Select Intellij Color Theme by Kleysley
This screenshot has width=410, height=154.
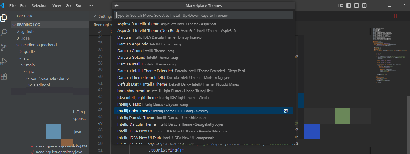(x=204, y=111)
